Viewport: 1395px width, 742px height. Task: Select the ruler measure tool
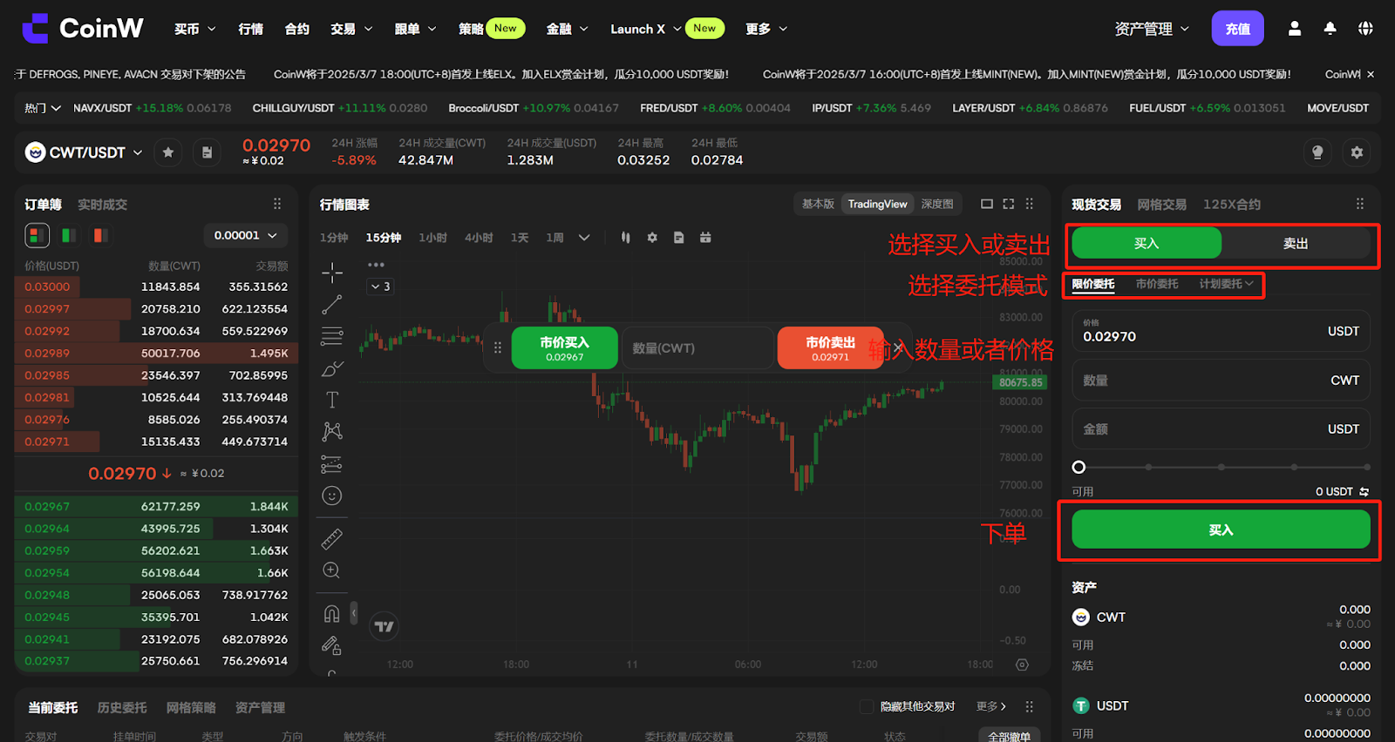[x=331, y=539]
